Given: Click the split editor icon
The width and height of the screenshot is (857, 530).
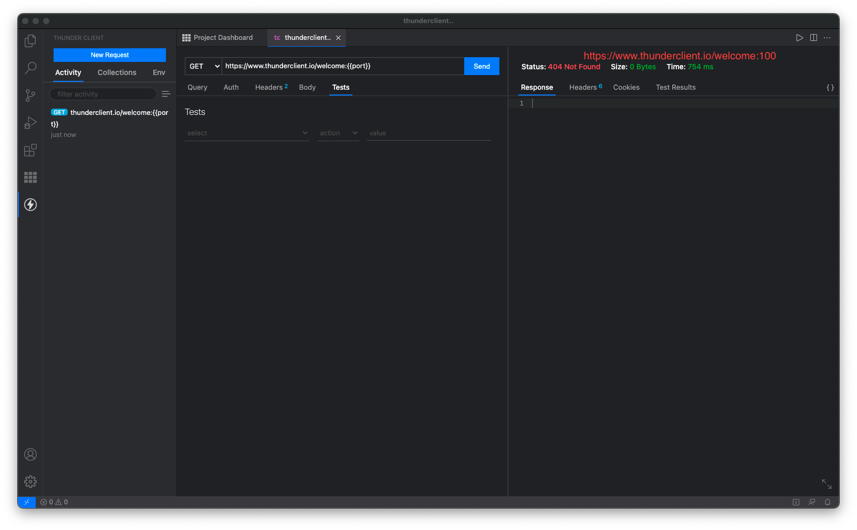Looking at the screenshot, I should pos(813,37).
